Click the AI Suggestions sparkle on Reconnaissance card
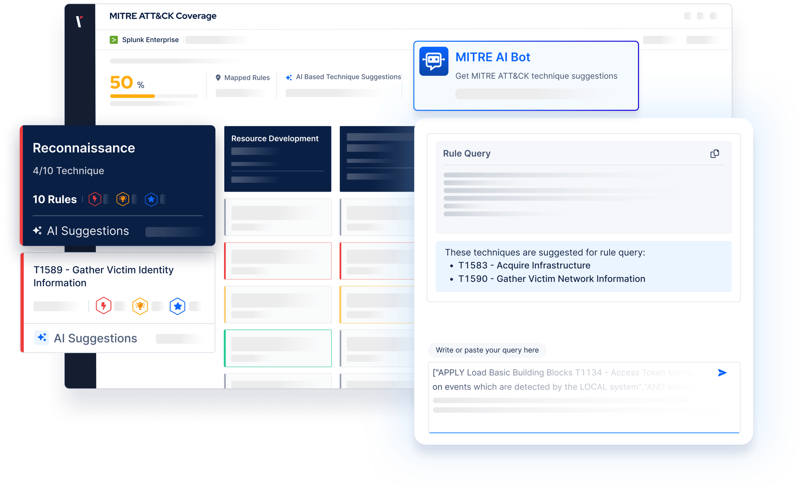 37,230
